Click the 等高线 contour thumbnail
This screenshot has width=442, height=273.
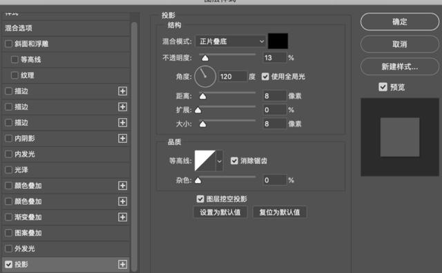tap(205, 161)
